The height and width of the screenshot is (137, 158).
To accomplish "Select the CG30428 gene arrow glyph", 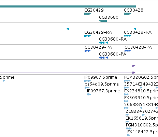I will tap(127, 14).
